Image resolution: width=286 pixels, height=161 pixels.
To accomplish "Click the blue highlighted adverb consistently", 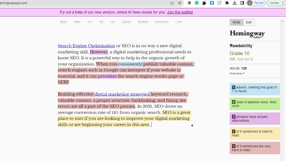I will pyautogui.click(x=130, y=64).
